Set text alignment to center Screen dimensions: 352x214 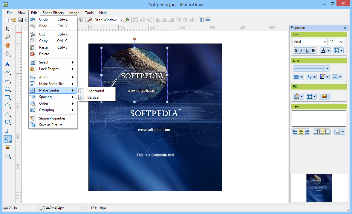pyautogui.click(x=301, y=132)
